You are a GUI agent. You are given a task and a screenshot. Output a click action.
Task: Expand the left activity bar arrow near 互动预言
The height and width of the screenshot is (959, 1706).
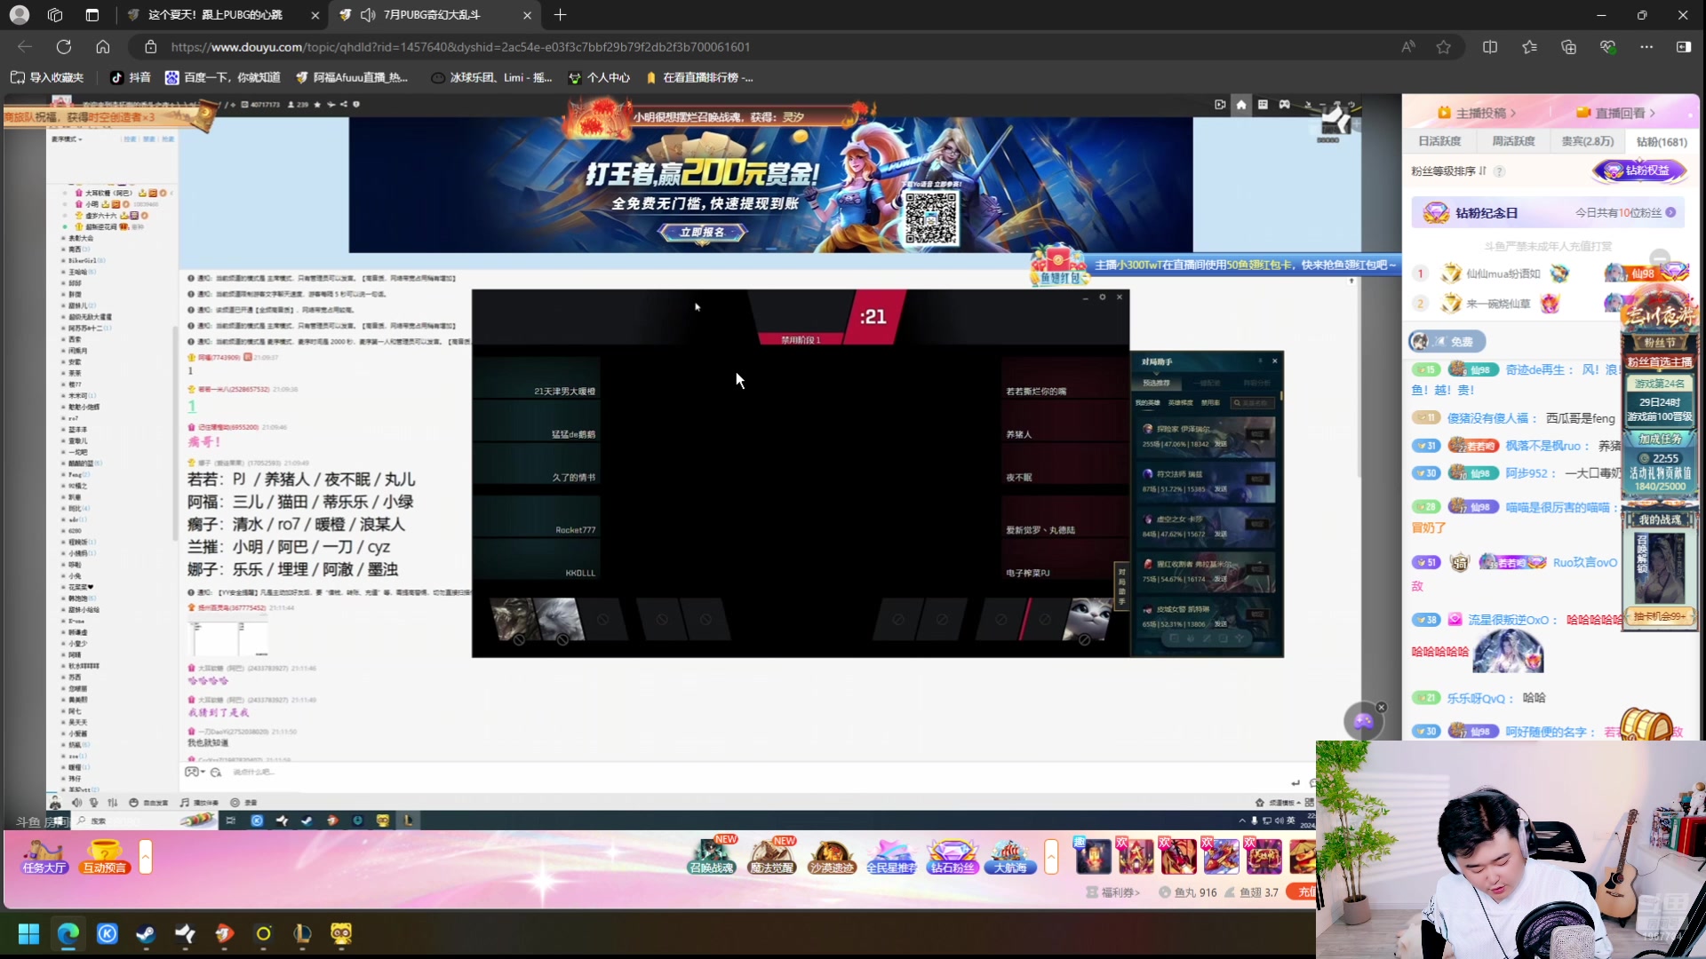[146, 857]
